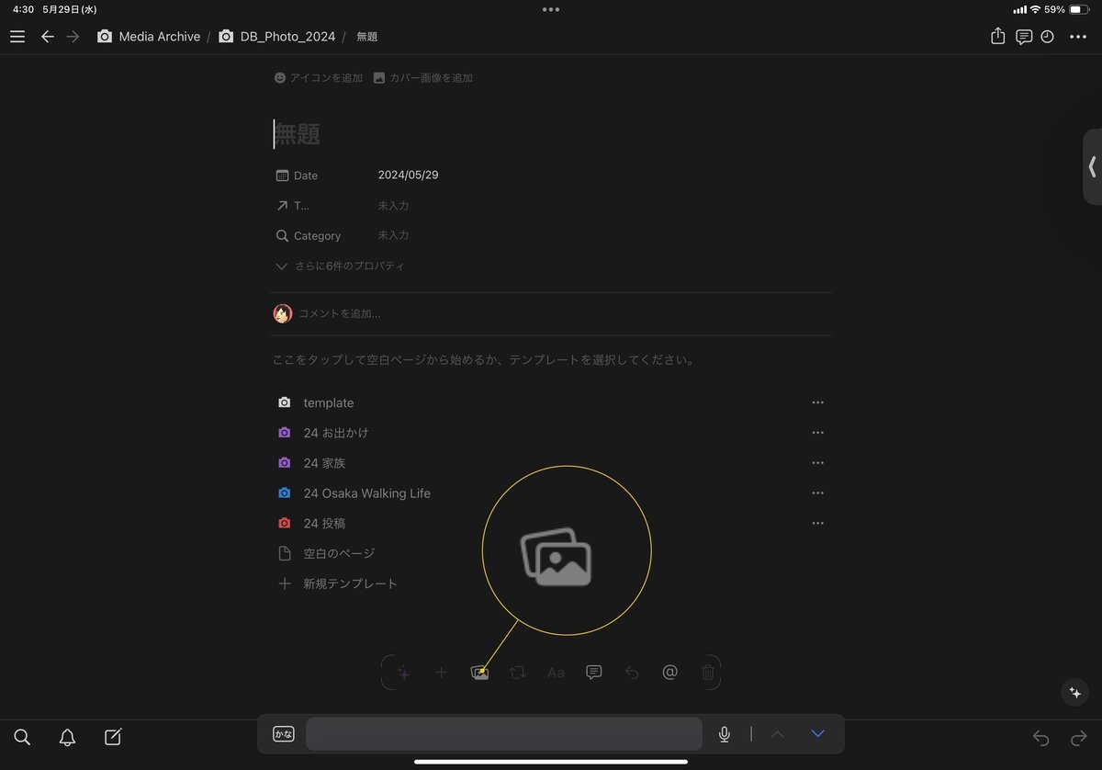Tap the up chevron on keyboard bar

coord(778,734)
